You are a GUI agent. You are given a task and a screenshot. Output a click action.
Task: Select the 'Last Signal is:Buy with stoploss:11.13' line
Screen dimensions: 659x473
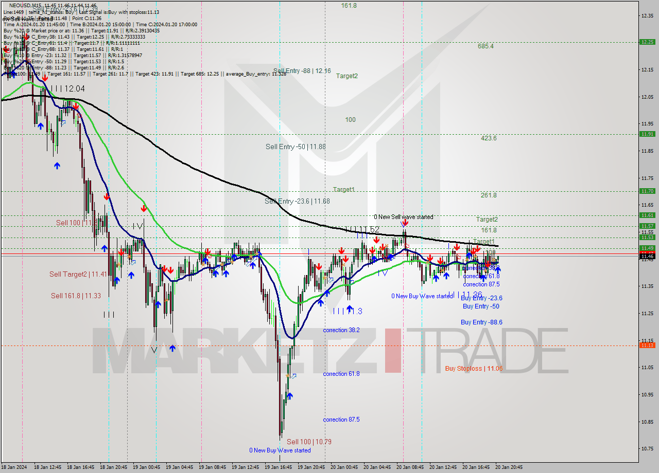118,12
